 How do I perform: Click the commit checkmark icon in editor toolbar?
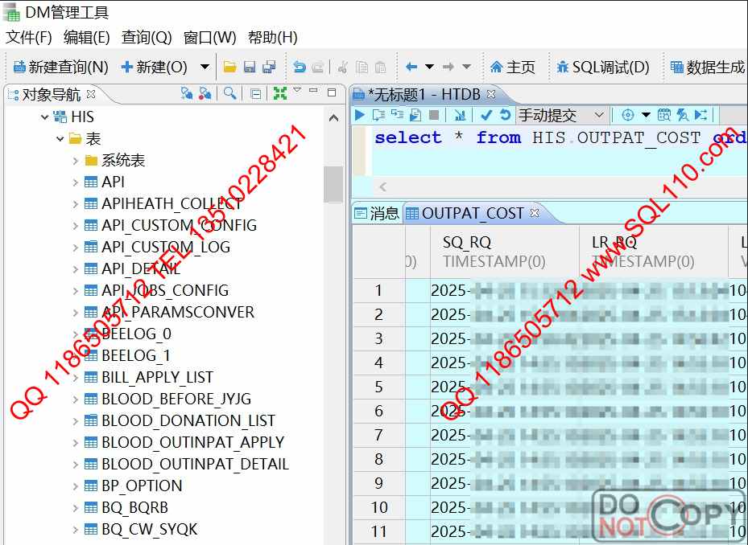point(486,115)
